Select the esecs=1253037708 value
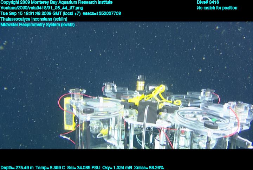 [102, 14]
